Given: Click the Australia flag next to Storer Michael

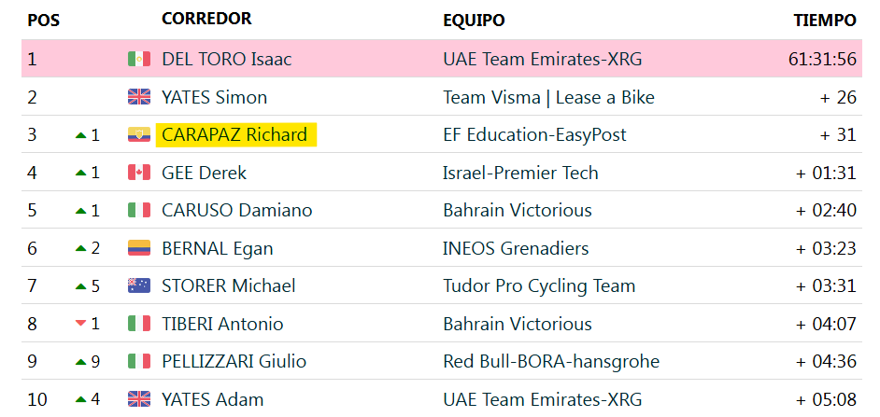Looking at the screenshot, I should coord(138,285).
